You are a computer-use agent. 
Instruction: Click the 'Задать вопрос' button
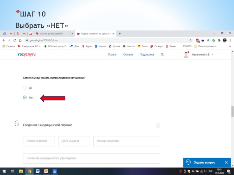pos(204,162)
